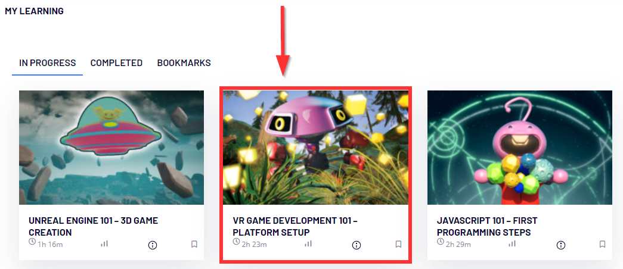Click difficulty bars icon on JavaScript 101 card

(513, 243)
